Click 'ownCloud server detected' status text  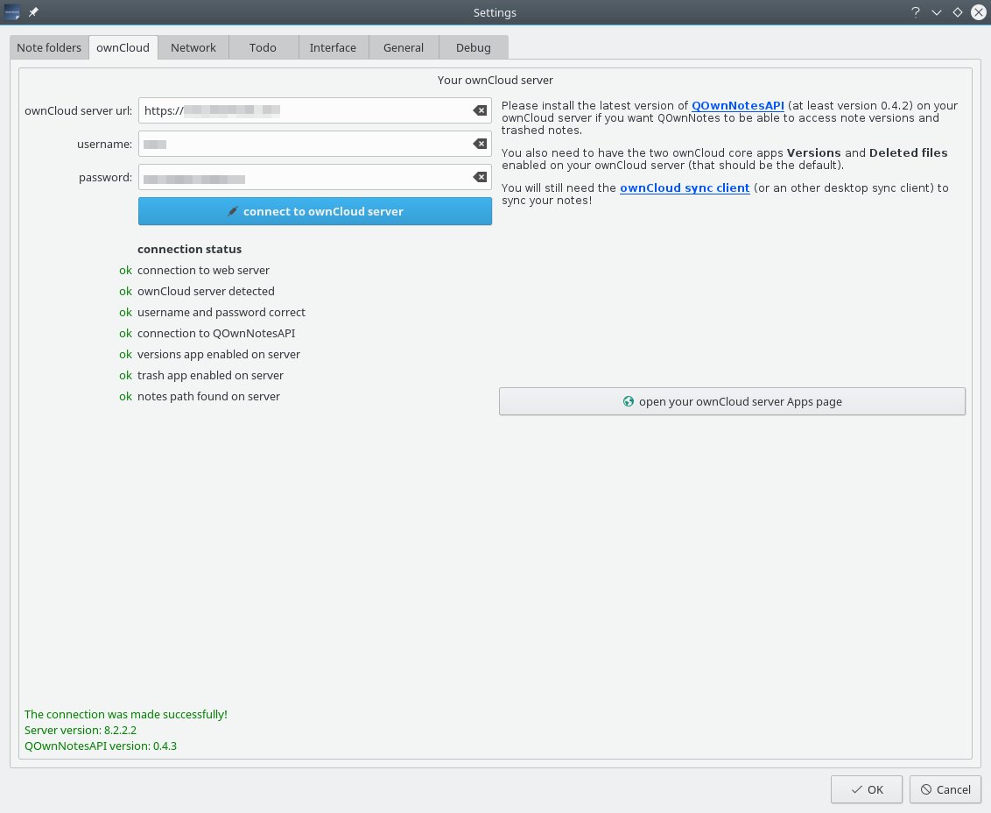206,291
